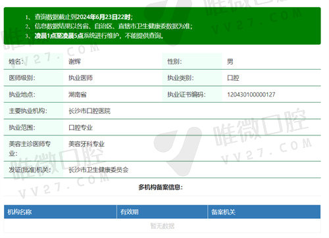Click the name value 谢辉
This screenshot has width=329, height=238.
point(74,62)
